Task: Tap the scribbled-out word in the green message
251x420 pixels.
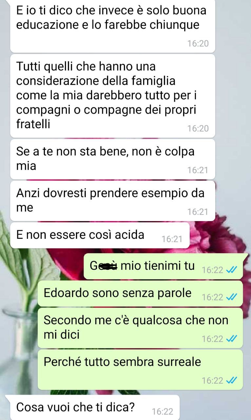Action: pos(105,266)
